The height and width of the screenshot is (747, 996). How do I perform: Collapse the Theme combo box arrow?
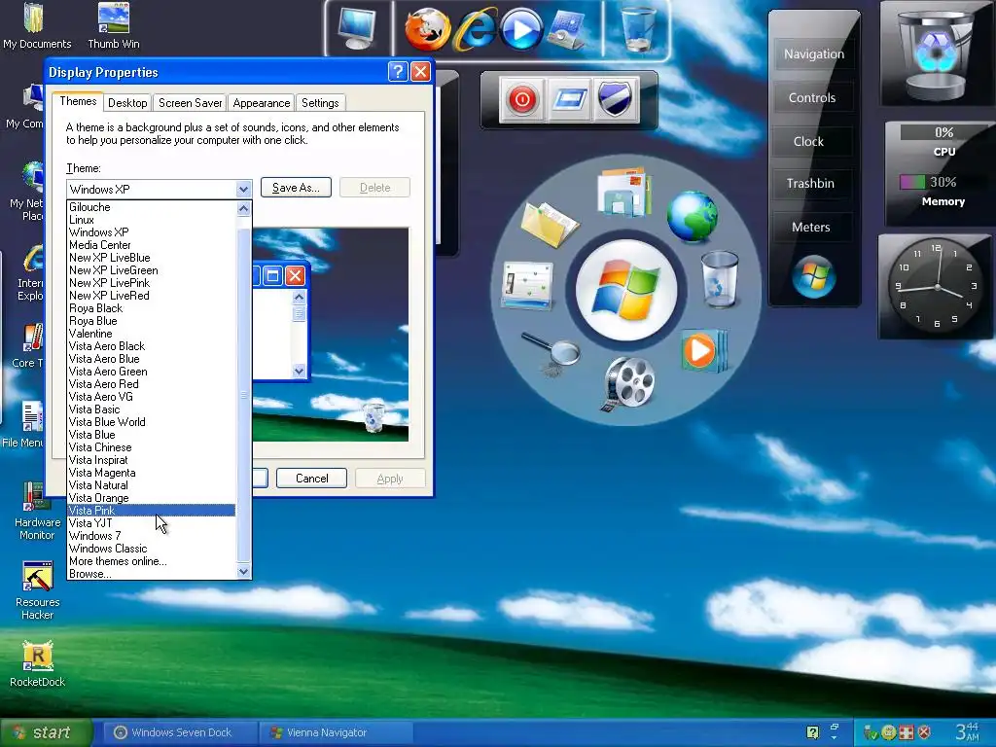243,189
